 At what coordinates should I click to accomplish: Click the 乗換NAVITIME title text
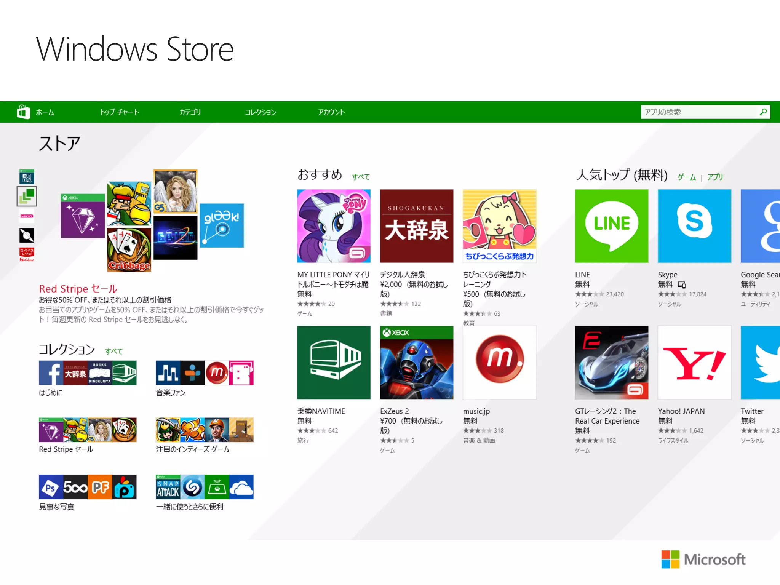click(x=321, y=411)
